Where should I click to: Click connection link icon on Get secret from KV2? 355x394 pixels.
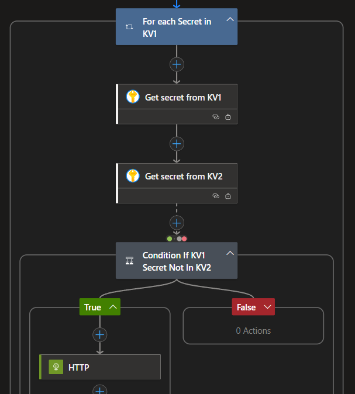(x=215, y=196)
